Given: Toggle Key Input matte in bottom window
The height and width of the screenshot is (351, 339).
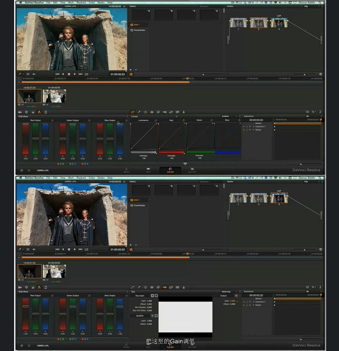Looking at the screenshot, I should 156,296.
